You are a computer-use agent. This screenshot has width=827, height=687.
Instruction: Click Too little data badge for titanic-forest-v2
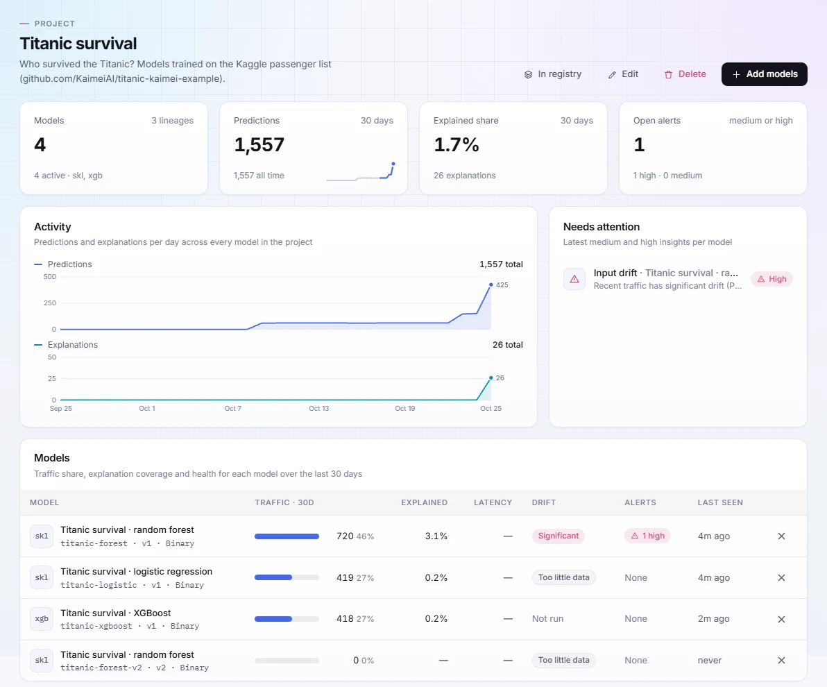coord(564,660)
